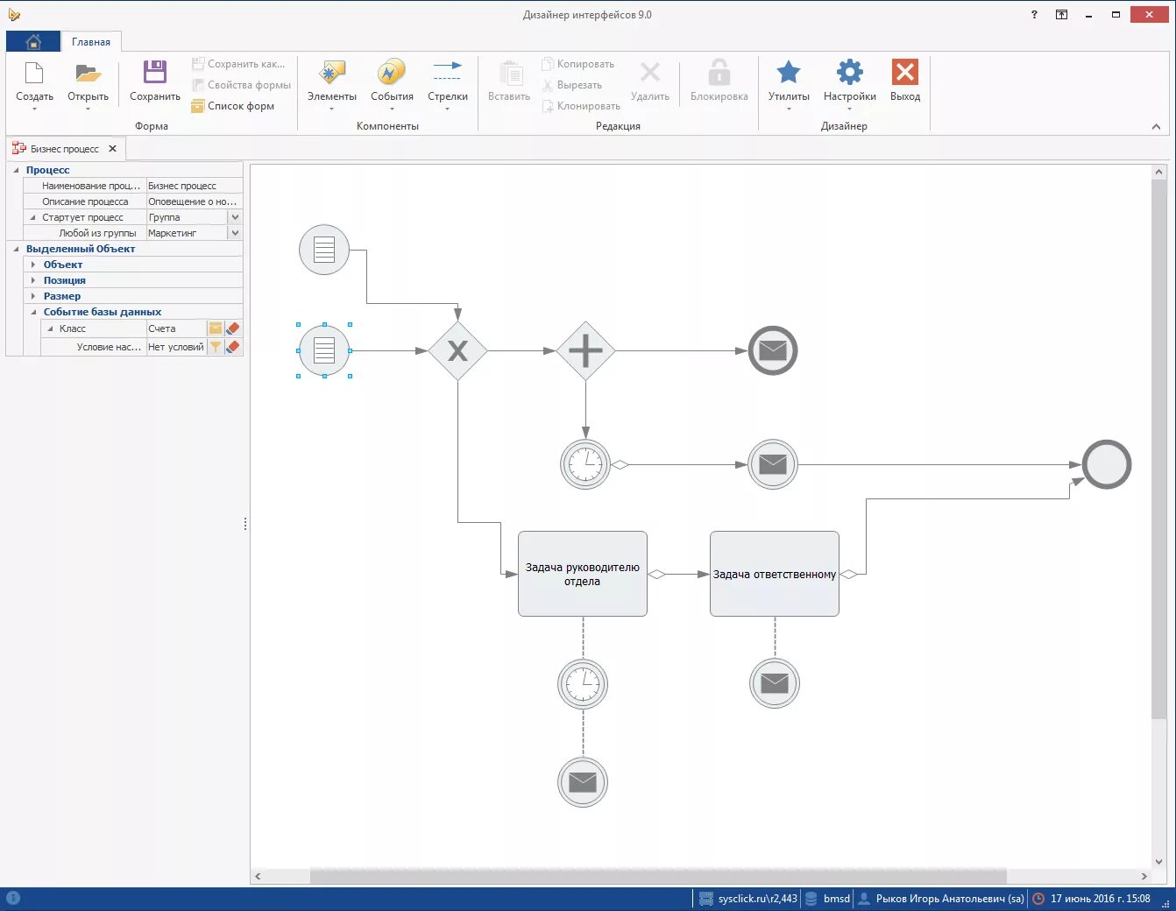Open class selection icon next to Счета
The height and width of the screenshot is (911, 1176).
[216, 328]
